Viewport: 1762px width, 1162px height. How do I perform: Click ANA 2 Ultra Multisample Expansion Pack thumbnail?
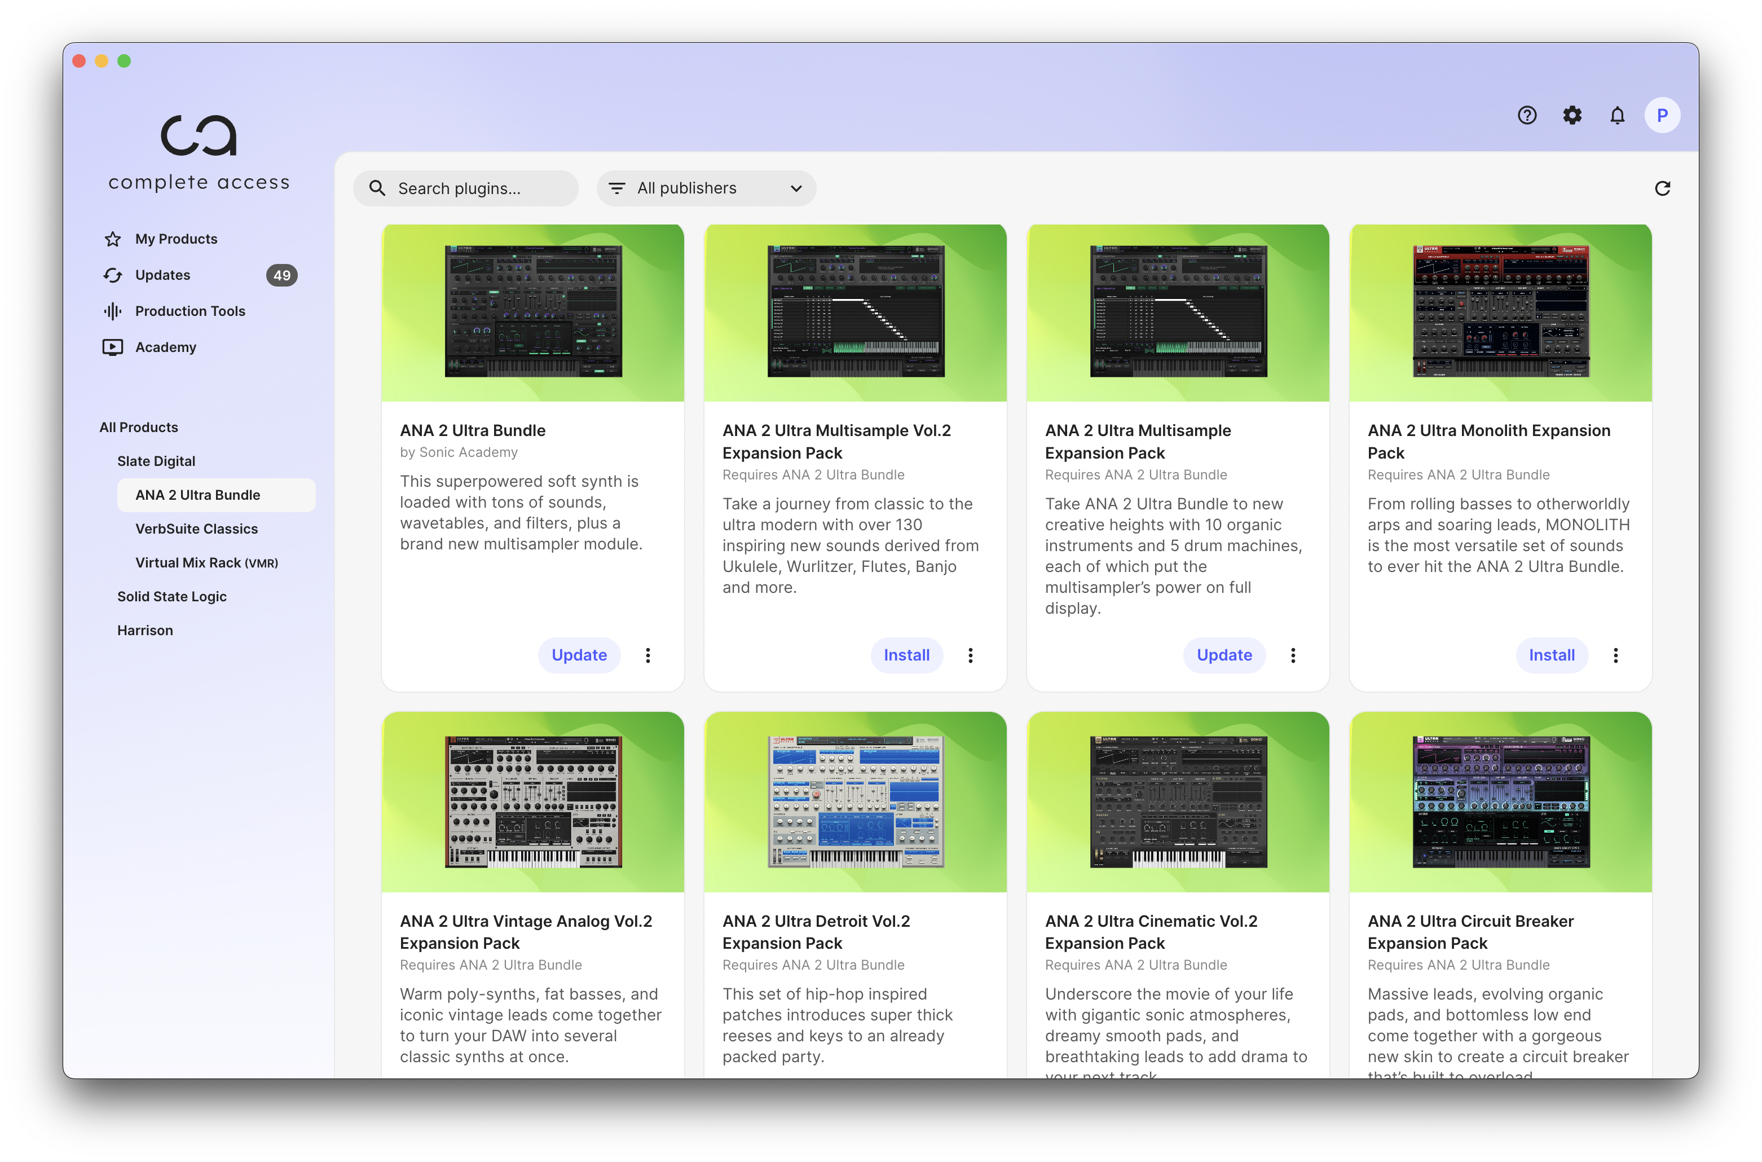[x=1178, y=312]
